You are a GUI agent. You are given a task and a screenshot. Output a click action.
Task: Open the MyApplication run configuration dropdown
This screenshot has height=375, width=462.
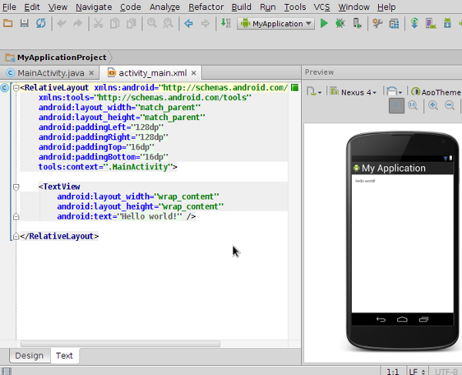click(x=276, y=24)
